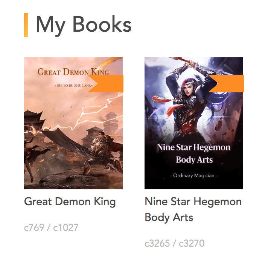Click the swordsman's face on Nine Star cover
268x264 pixels.
point(189,88)
